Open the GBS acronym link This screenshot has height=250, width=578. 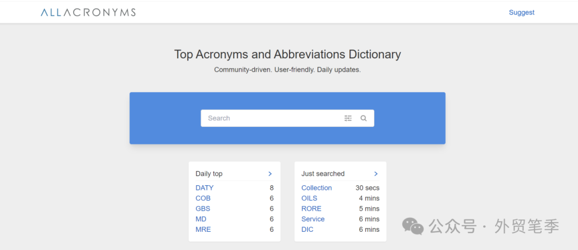[203, 208]
